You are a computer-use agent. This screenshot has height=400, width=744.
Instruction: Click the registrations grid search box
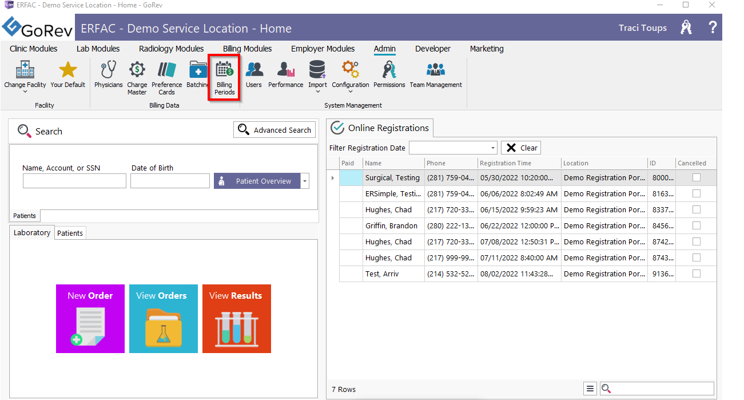(x=657, y=389)
